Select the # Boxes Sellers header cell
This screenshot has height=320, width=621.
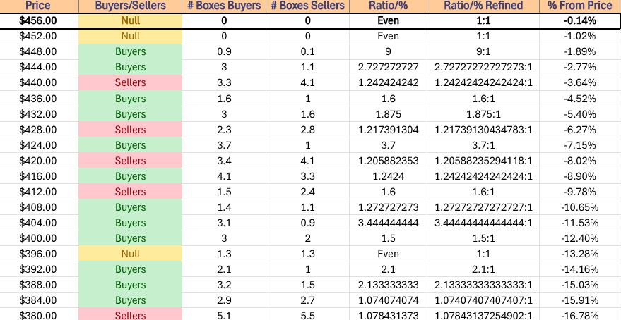click(308, 6)
